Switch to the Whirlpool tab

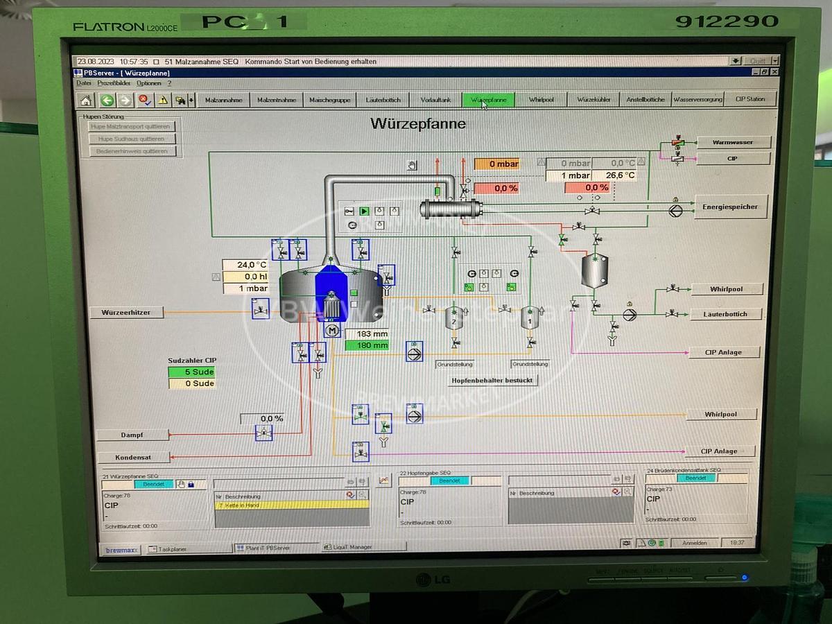pyautogui.click(x=541, y=99)
